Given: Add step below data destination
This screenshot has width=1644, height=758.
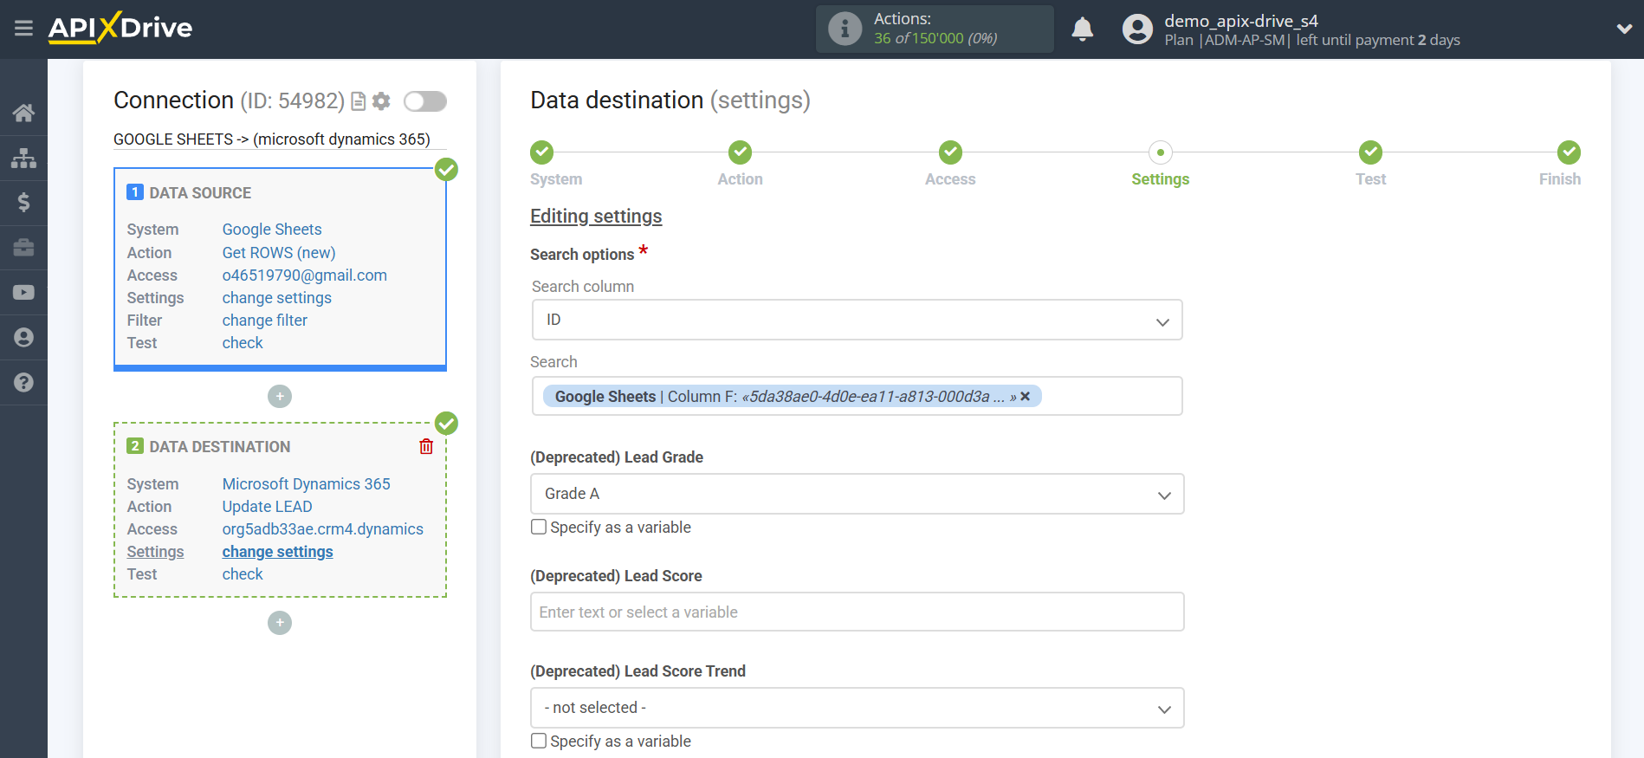Looking at the screenshot, I should coord(279,623).
